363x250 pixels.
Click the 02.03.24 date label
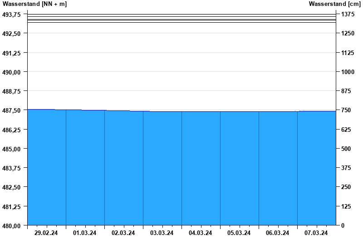tap(123, 233)
